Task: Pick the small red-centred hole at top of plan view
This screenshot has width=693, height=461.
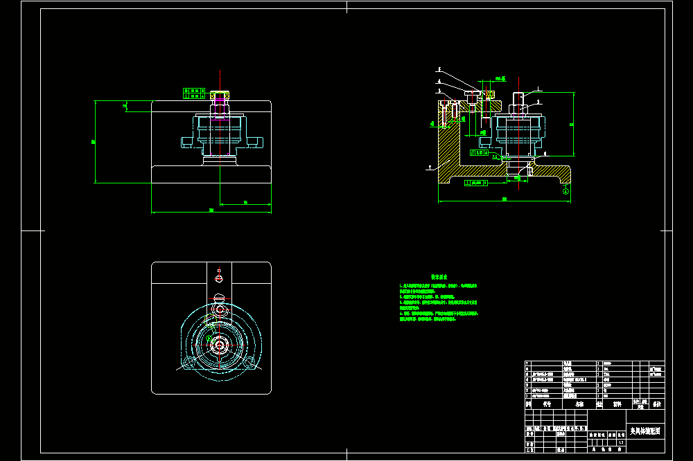Action: pyautogui.click(x=219, y=278)
